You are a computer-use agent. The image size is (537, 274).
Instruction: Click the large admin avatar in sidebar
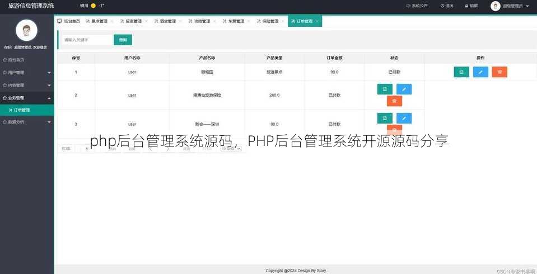[26, 30]
